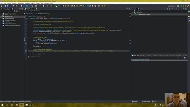Collapse the main method fold marker

[27, 18]
